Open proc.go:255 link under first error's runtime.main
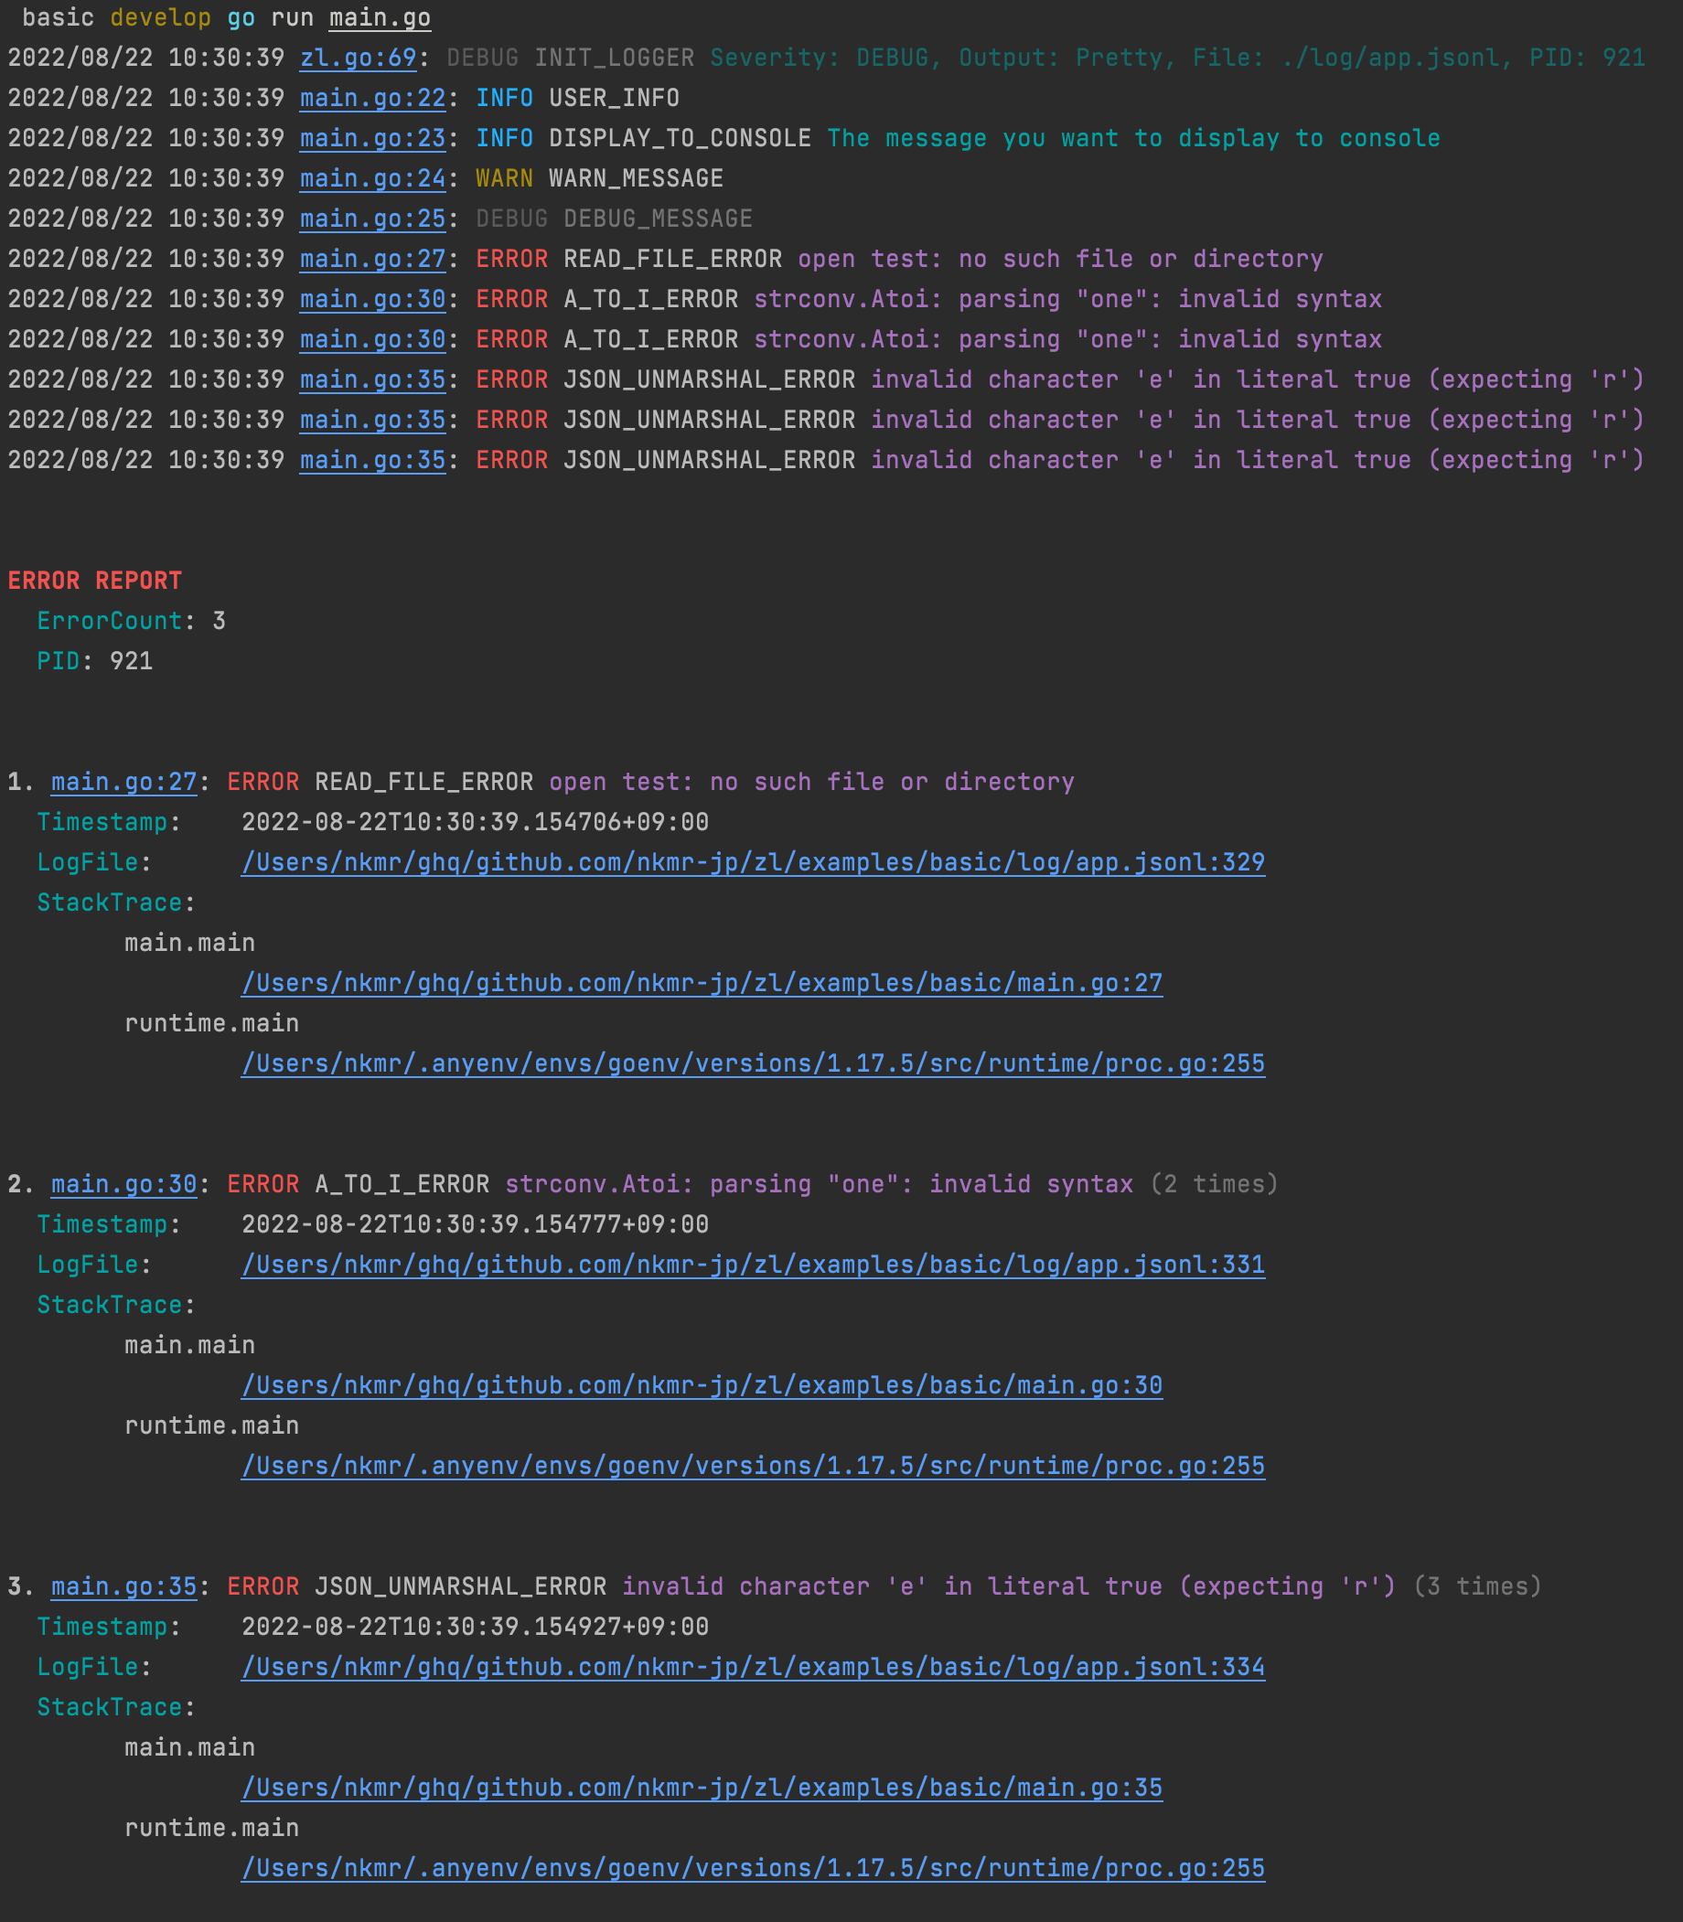The image size is (1683, 1922). pyautogui.click(x=752, y=1062)
